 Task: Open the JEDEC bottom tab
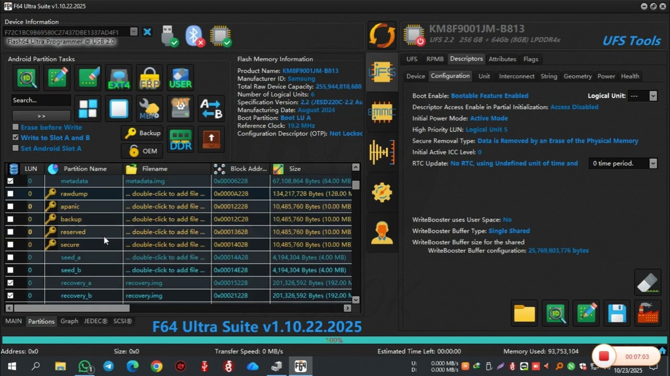(x=96, y=321)
